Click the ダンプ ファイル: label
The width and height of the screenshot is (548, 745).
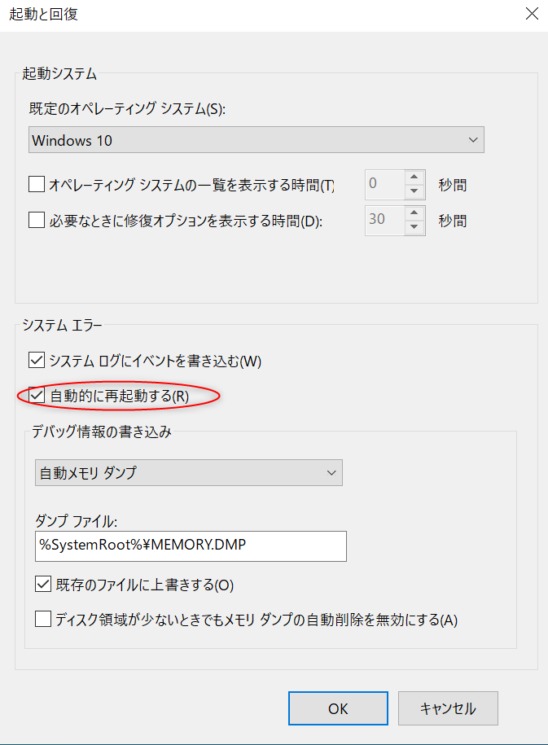point(76,521)
